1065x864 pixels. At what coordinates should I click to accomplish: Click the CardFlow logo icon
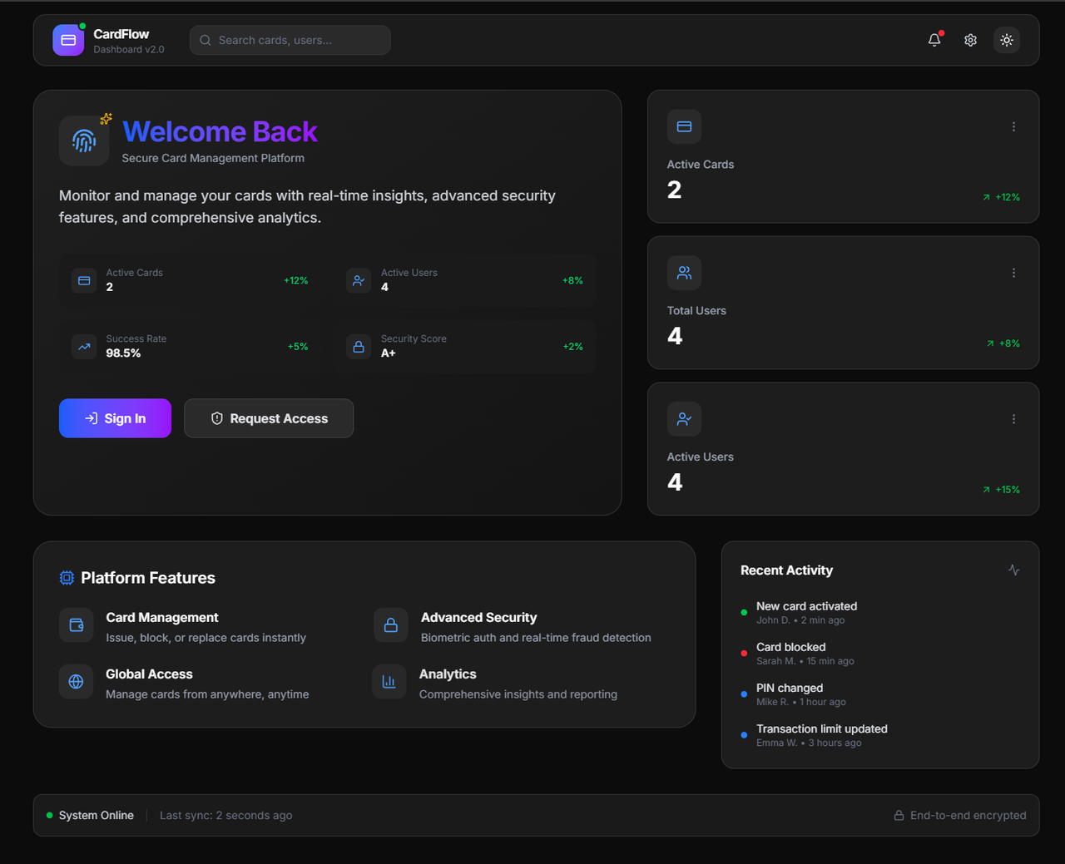click(x=68, y=40)
